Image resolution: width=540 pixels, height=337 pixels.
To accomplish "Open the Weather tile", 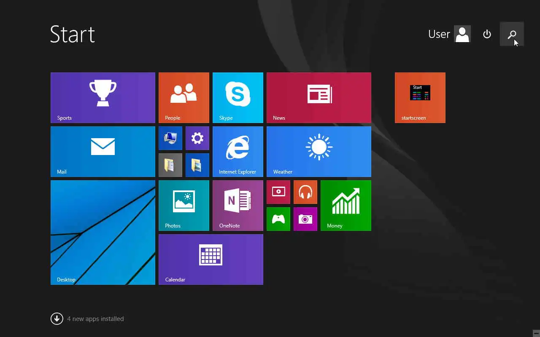I will [x=319, y=152].
